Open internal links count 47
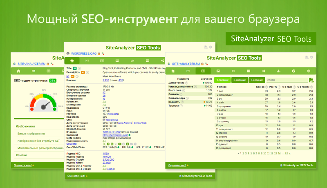Viewport: 327px width, 188px height. point(104,92)
